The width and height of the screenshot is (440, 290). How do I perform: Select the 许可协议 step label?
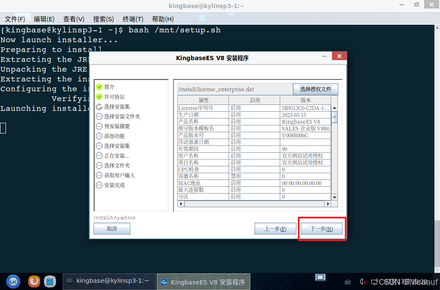coord(114,97)
